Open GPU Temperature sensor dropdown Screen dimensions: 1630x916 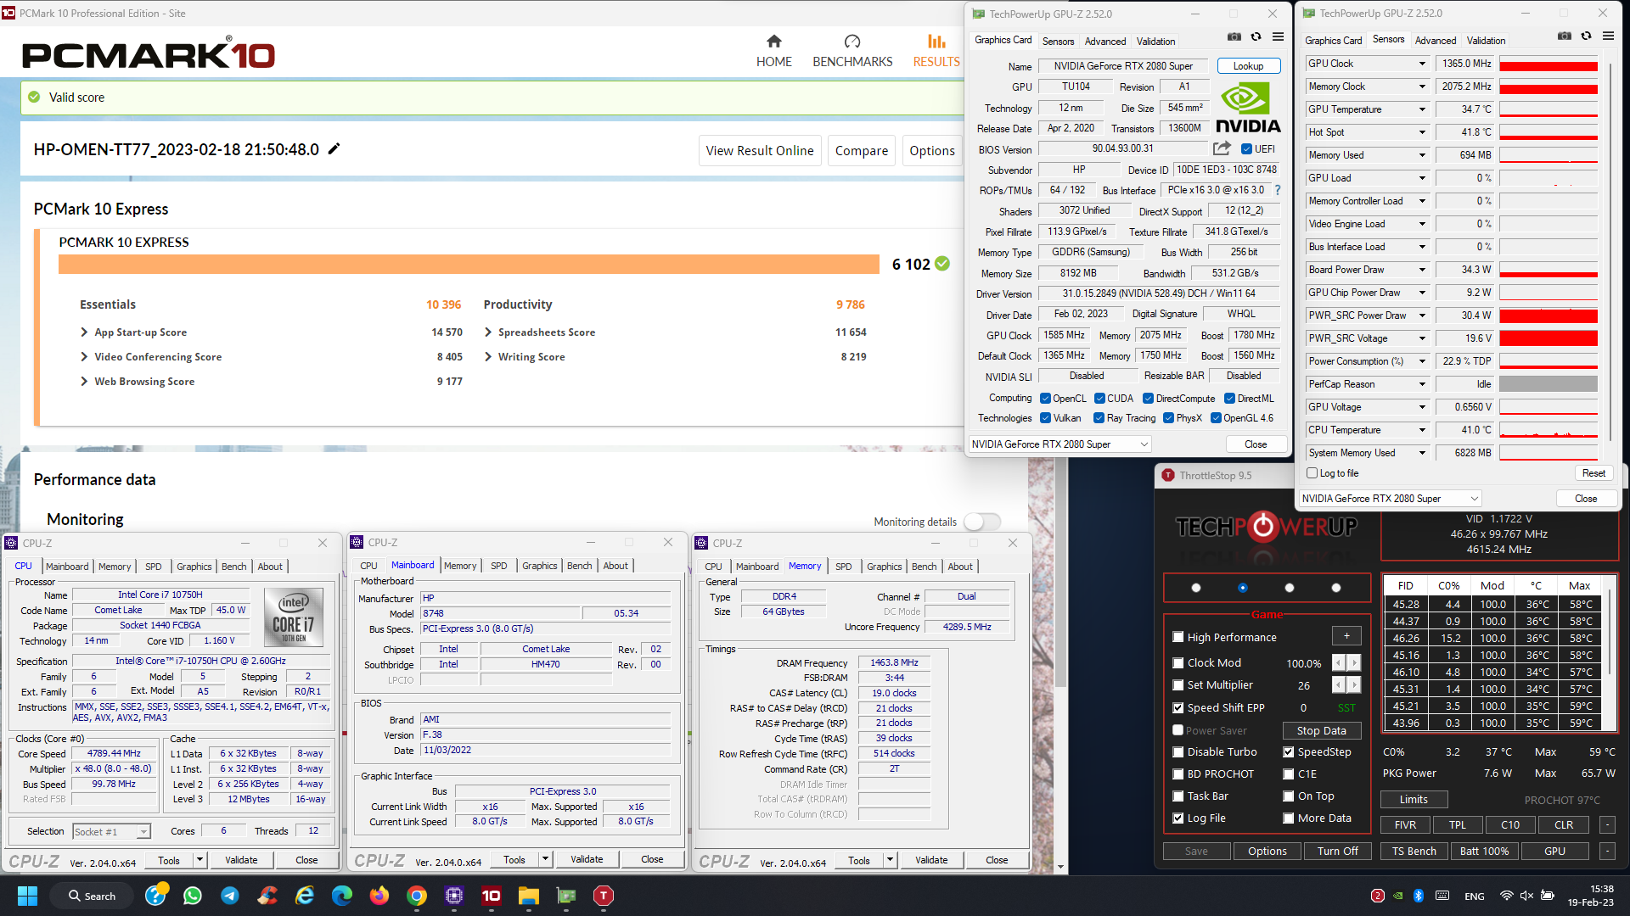click(1422, 109)
